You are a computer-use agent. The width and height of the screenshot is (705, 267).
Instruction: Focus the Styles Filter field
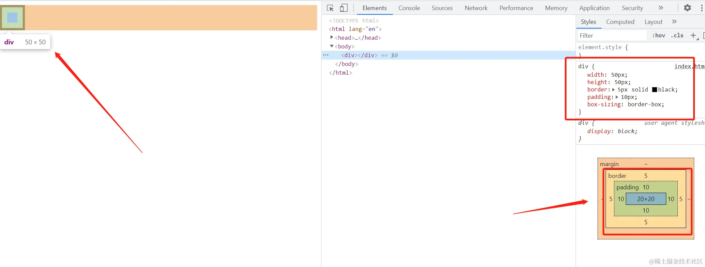pyautogui.click(x=612, y=36)
